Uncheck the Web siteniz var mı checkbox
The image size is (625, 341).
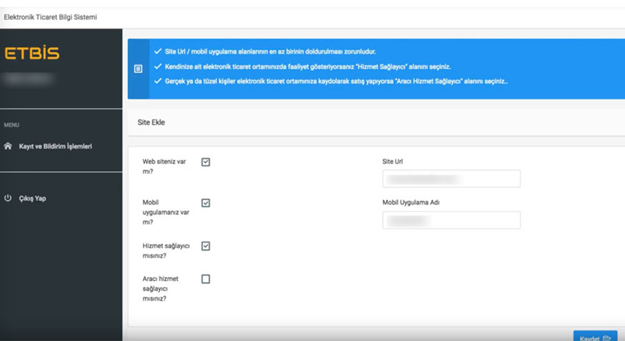206,162
